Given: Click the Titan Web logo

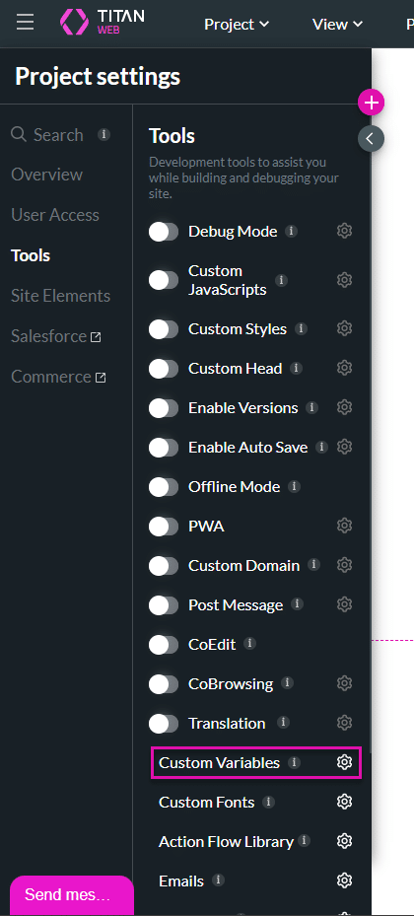Looking at the screenshot, I should [103, 22].
